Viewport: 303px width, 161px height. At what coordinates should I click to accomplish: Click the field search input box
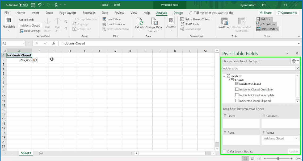[259, 68]
